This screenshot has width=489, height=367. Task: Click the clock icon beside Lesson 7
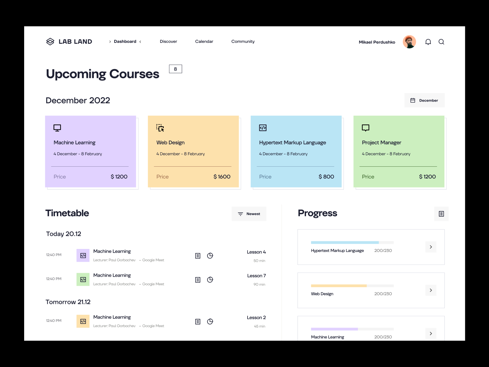click(x=210, y=279)
